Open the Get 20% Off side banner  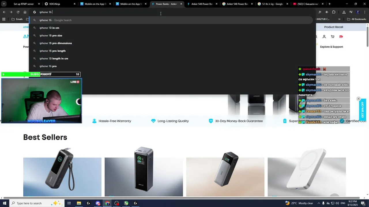click(x=363, y=110)
